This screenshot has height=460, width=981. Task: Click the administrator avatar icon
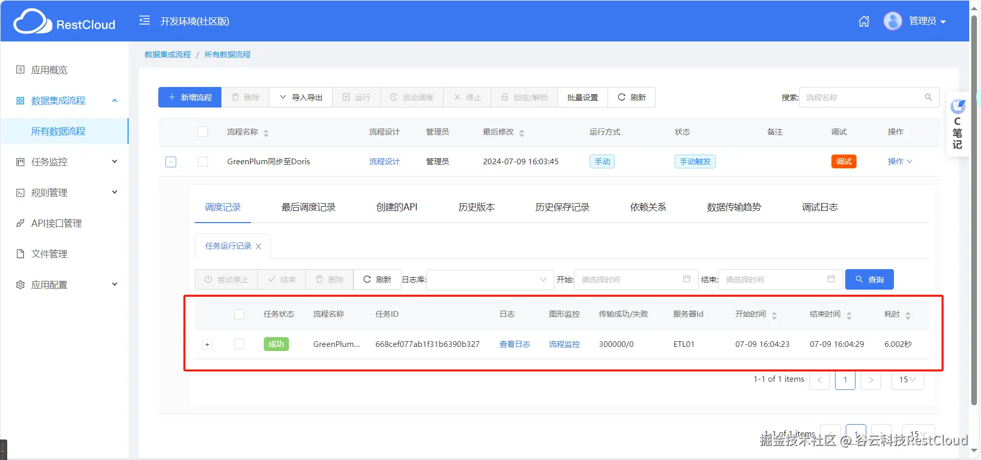pyautogui.click(x=892, y=21)
